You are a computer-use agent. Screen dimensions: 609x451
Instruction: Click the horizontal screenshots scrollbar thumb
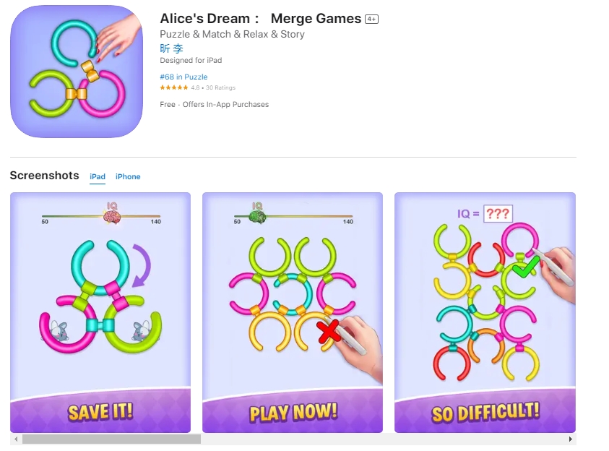(x=111, y=439)
